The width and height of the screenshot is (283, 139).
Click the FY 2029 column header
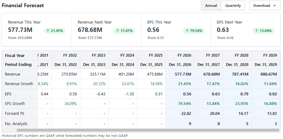point(270,55)
